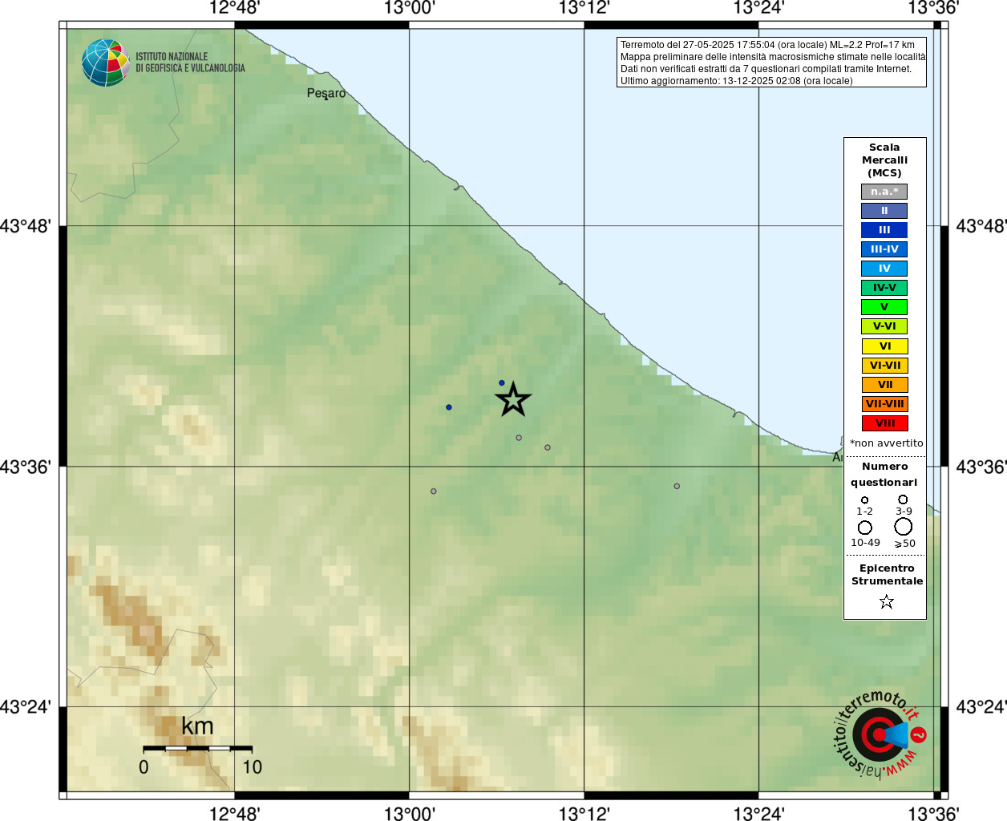Click the VII-VIII intensity legend swatch

click(884, 404)
